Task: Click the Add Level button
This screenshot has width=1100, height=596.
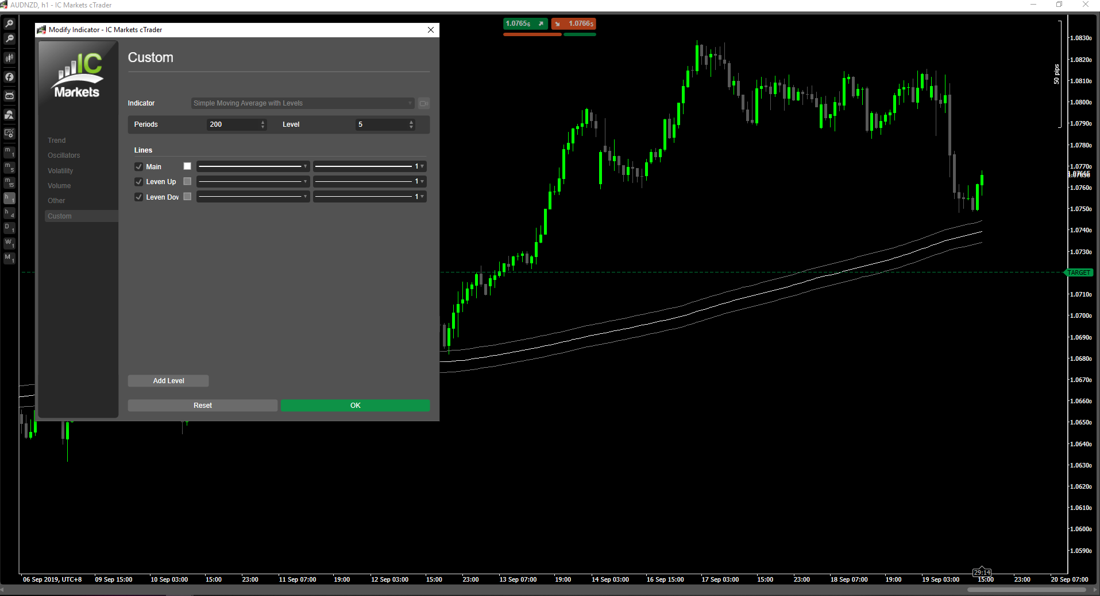Action: click(168, 380)
